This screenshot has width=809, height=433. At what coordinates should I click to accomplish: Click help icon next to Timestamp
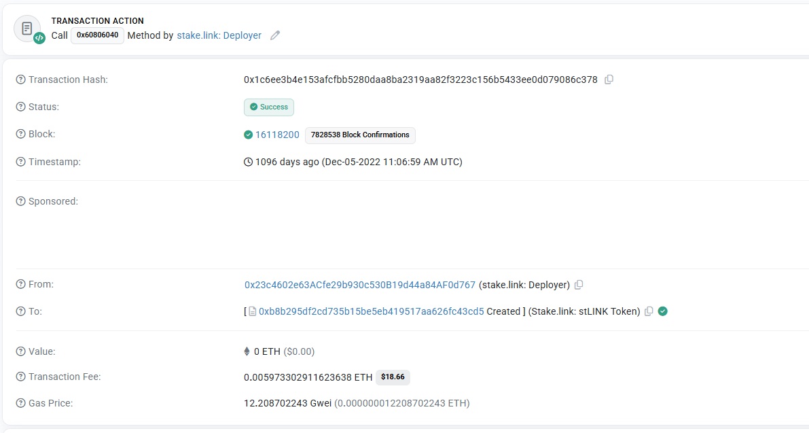(x=20, y=162)
